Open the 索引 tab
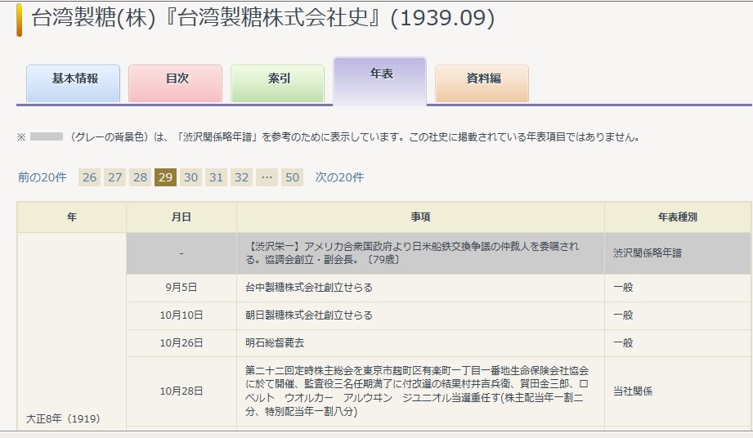Image resolution: width=753 pixels, height=438 pixels. [278, 83]
